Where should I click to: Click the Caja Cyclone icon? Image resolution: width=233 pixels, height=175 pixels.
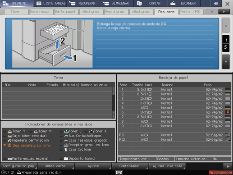tap(66, 149)
